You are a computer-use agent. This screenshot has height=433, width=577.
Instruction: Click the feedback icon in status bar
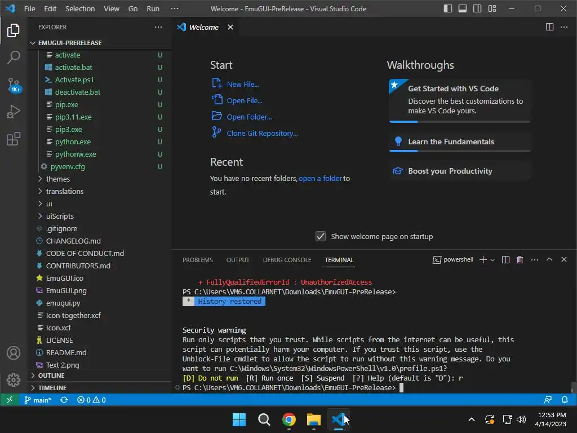pos(548,400)
